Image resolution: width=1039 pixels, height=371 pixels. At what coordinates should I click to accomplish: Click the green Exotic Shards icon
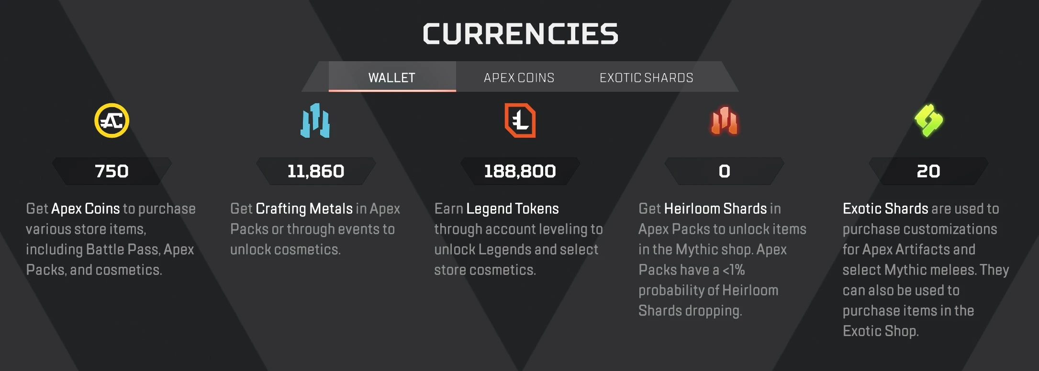[x=928, y=120]
